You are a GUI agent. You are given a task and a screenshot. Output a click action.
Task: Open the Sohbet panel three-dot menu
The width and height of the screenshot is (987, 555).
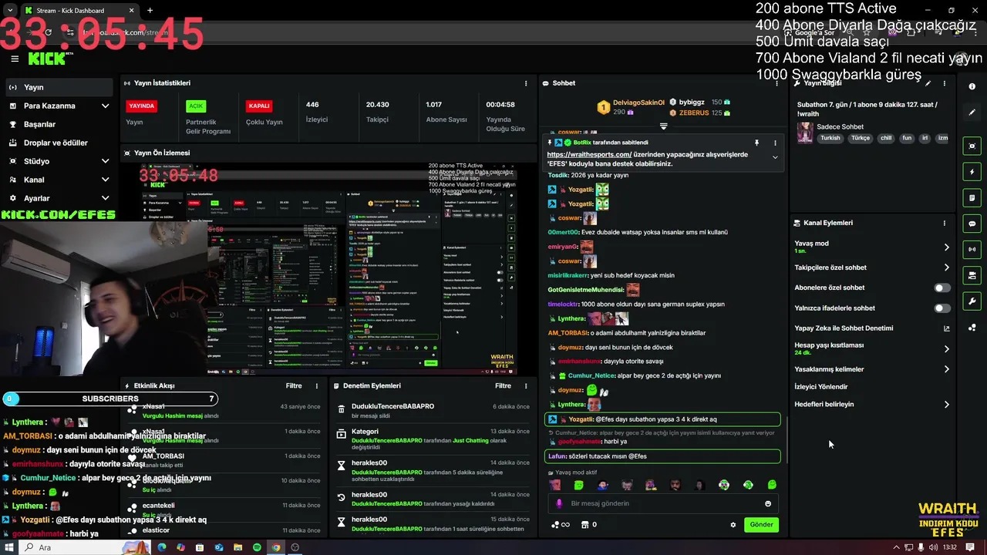click(x=775, y=83)
